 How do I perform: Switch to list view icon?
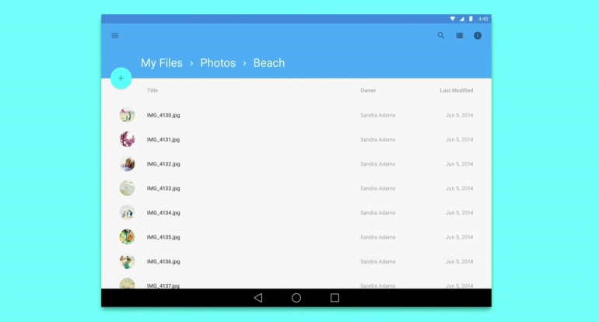tap(460, 36)
